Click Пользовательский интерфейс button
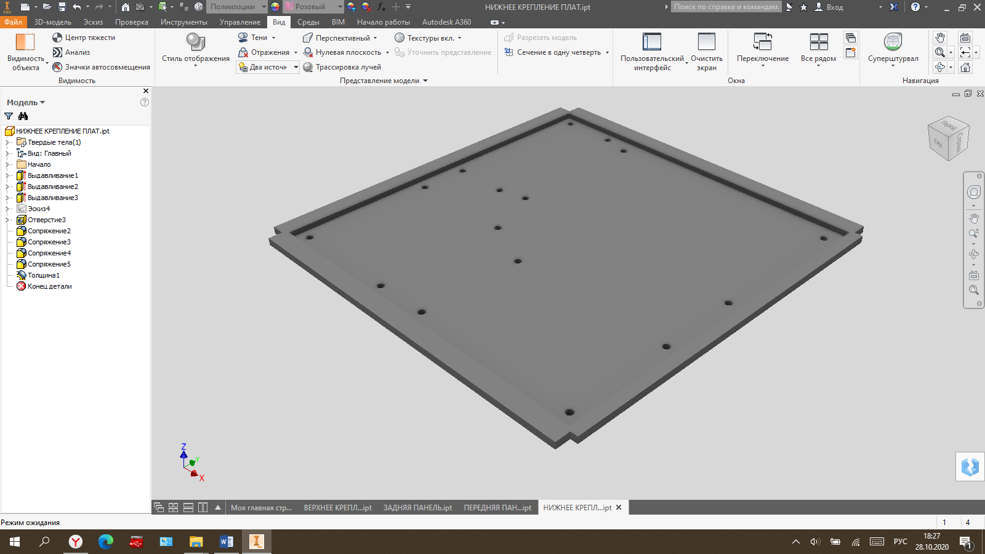The height and width of the screenshot is (554, 985). point(652,52)
